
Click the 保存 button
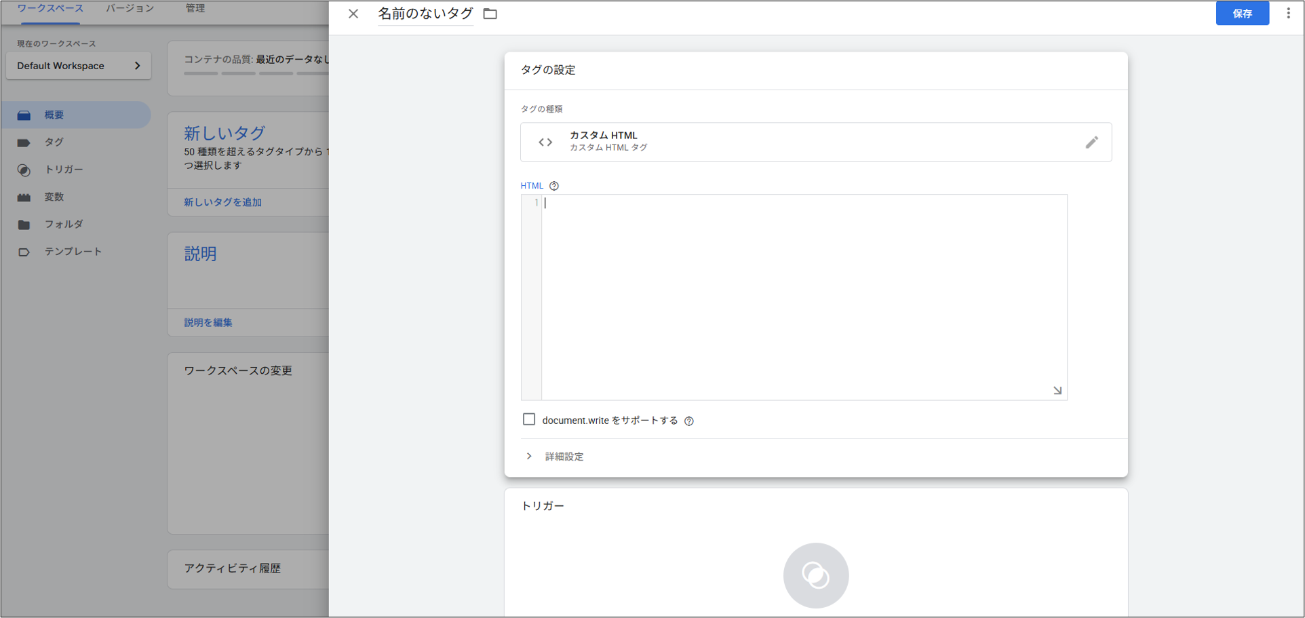(1241, 14)
